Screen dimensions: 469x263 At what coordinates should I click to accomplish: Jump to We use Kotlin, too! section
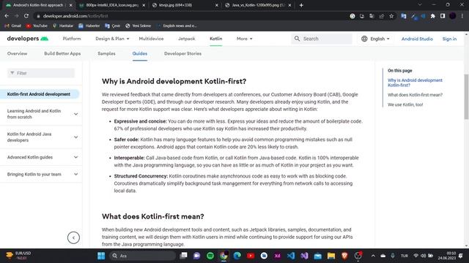(x=405, y=104)
